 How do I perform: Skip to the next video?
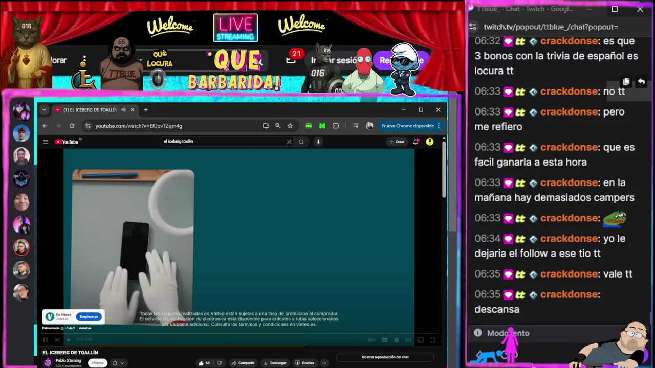57,340
